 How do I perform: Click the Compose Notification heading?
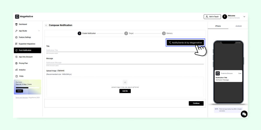(x=61, y=25)
